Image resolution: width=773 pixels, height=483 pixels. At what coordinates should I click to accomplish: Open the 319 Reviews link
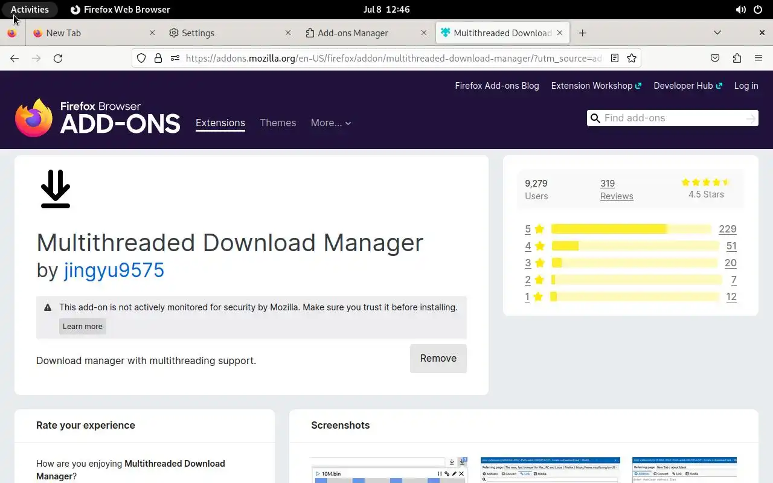click(617, 190)
